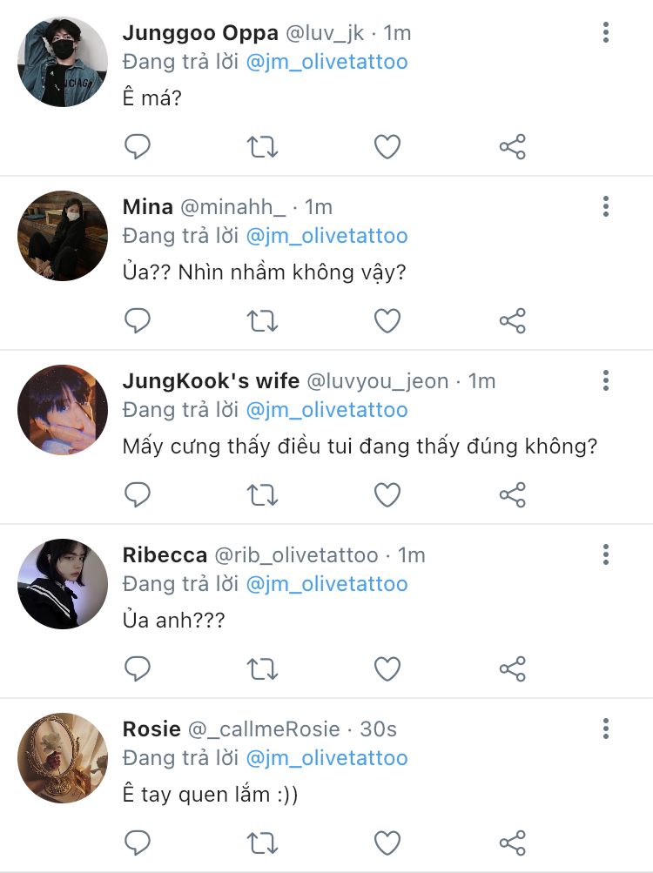Image resolution: width=653 pixels, height=873 pixels.
Task: Open more options on Junggoo Oppa's tweet
Action: click(605, 33)
